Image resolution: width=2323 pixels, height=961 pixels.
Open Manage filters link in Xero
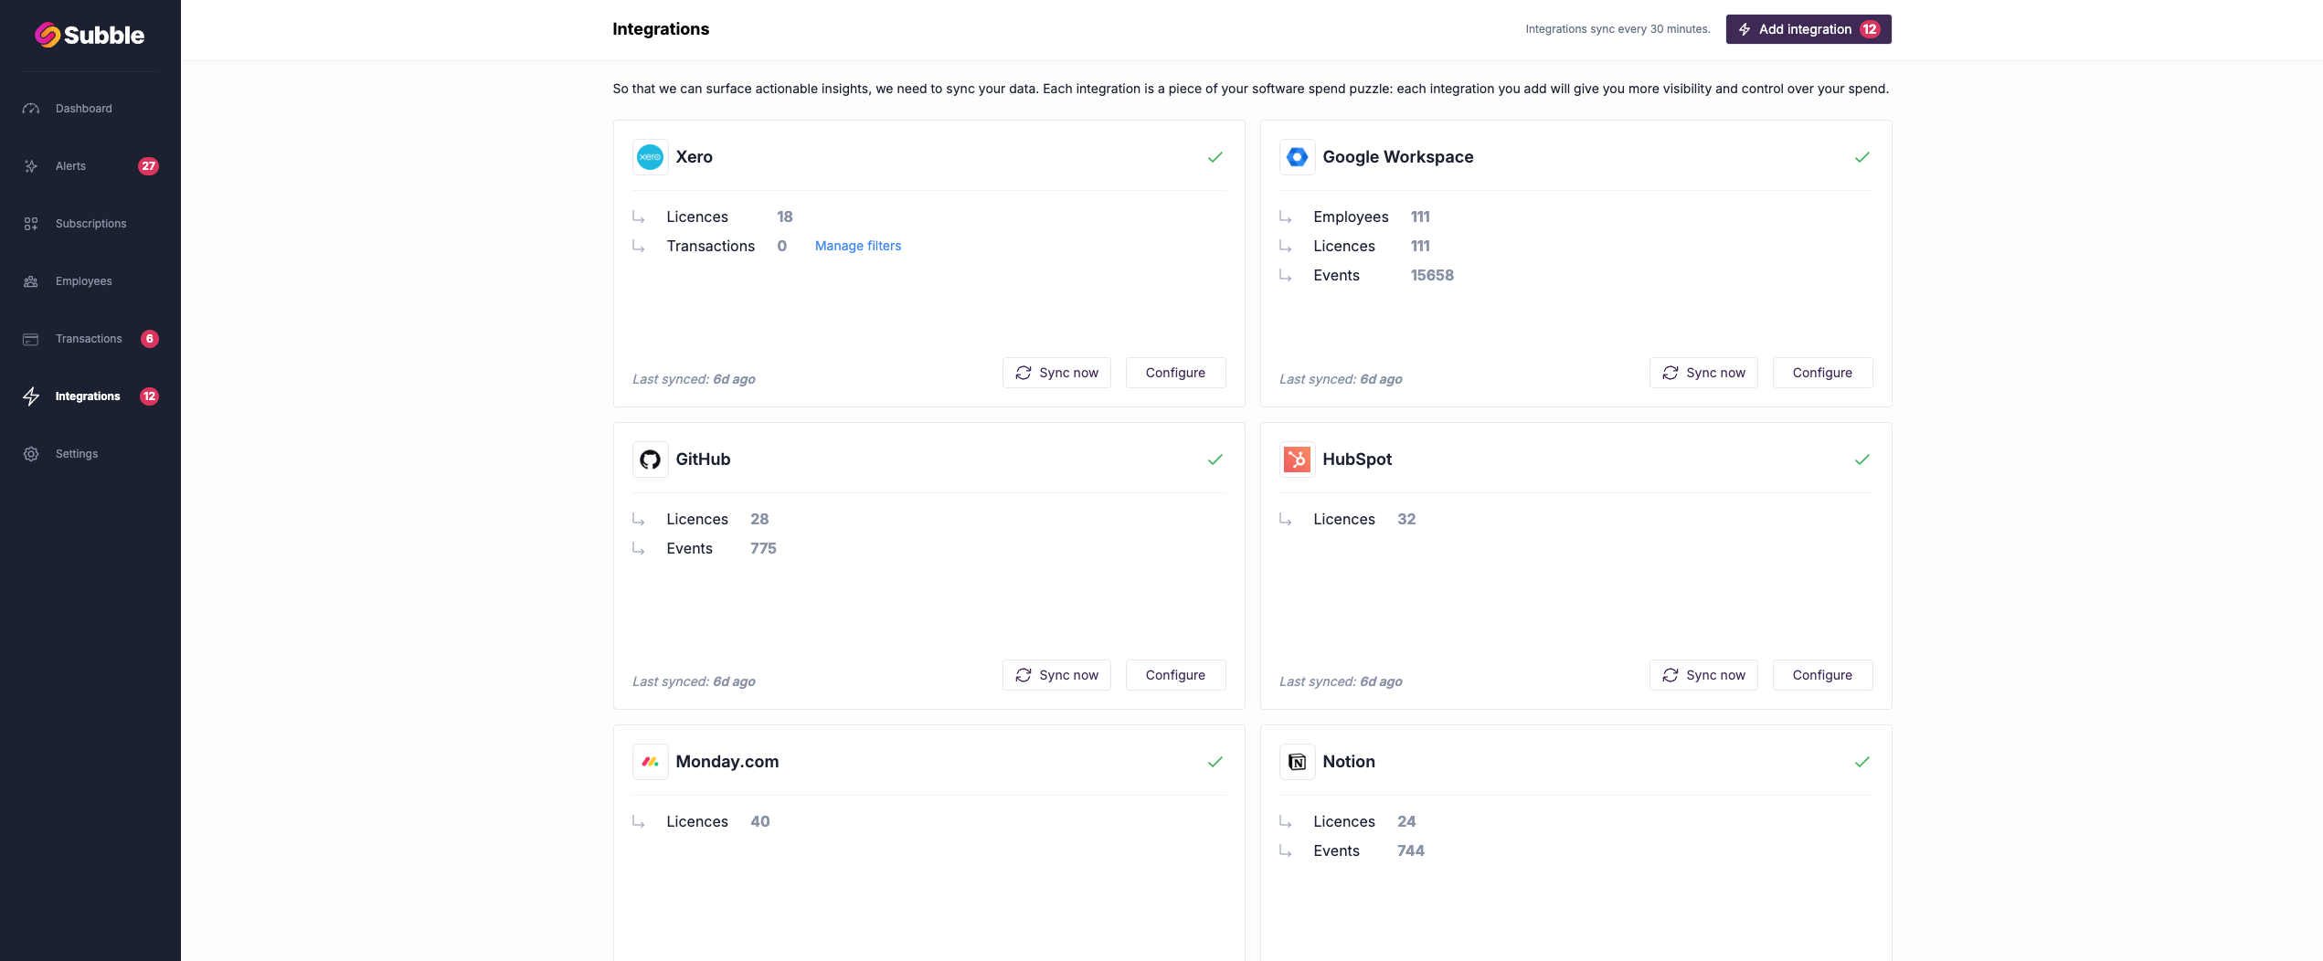(x=857, y=246)
